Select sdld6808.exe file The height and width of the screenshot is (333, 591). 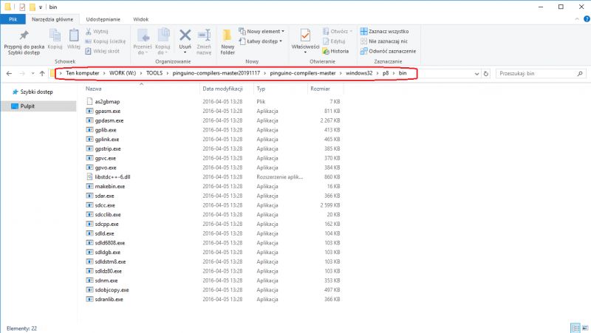pos(109,243)
